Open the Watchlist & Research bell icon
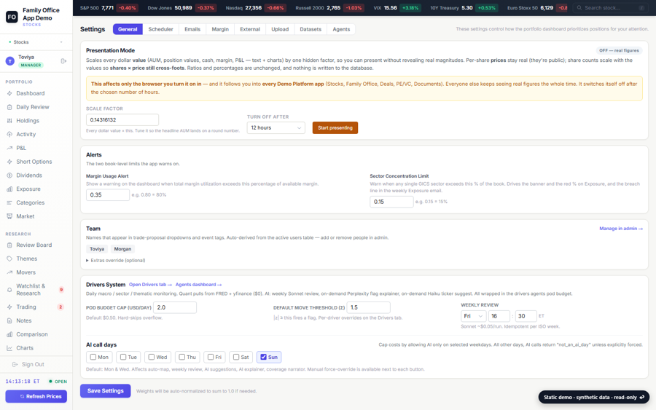 [x=9, y=290]
